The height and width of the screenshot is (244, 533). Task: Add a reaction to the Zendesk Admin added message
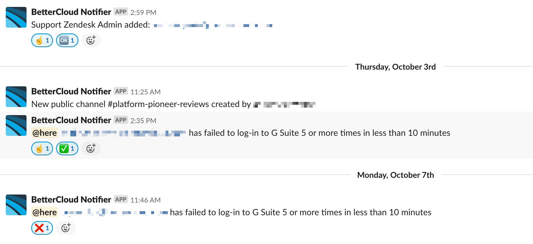[91, 40]
